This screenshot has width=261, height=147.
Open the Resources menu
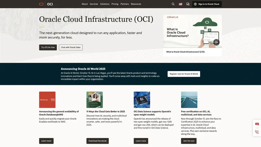coord(136,4)
